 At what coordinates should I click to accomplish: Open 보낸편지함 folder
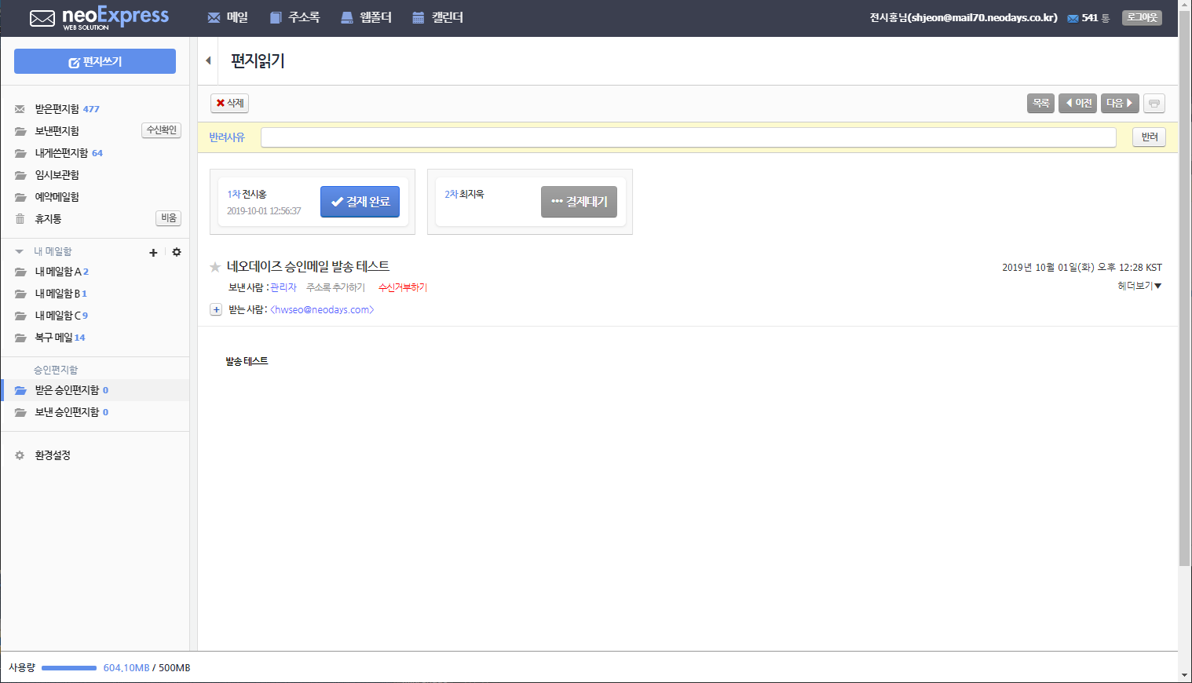pos(57,131)
